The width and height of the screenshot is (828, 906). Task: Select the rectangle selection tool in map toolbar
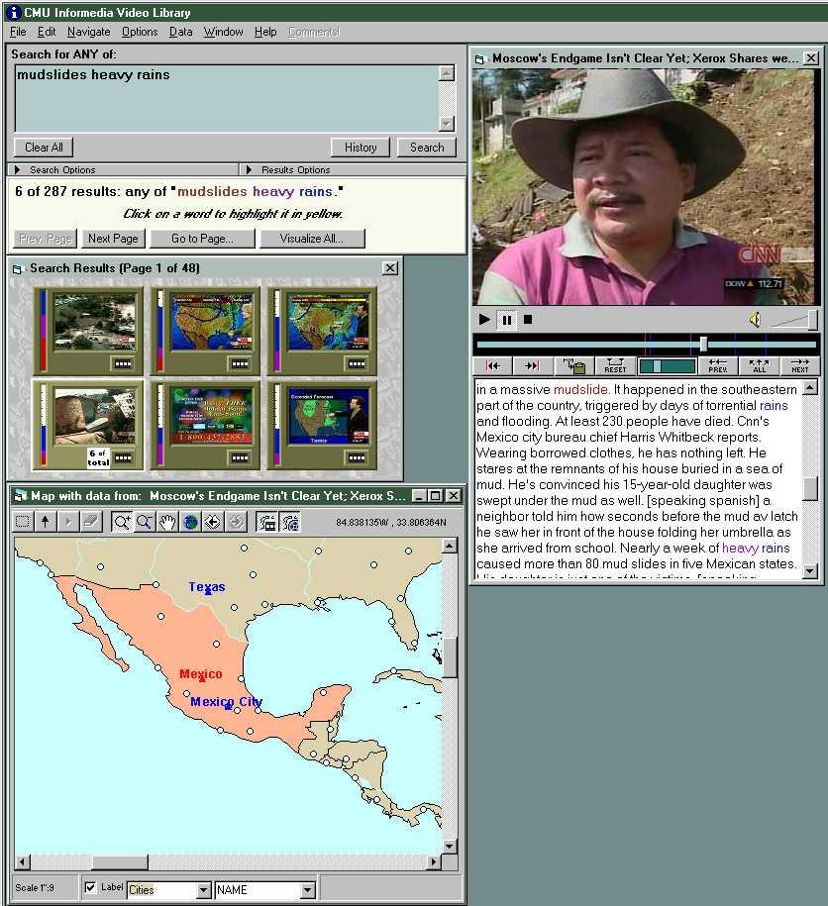pos(23,522)
